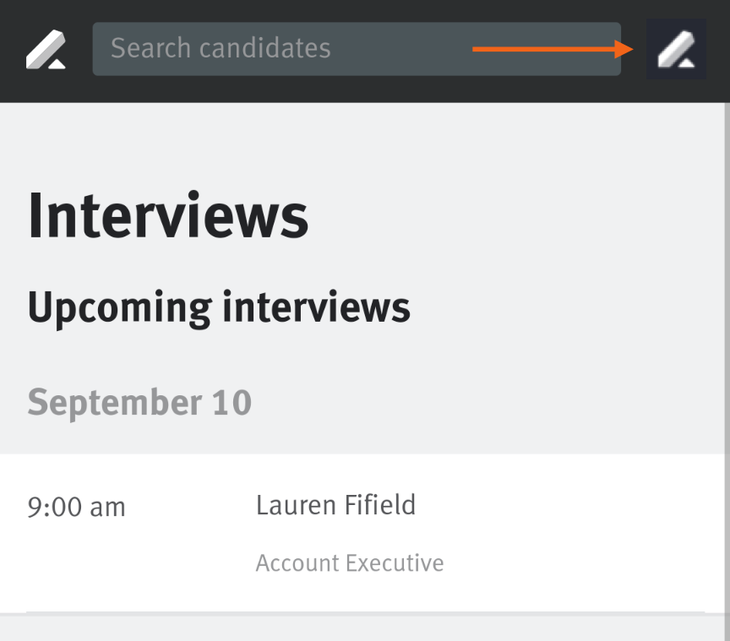Open the Lauren Fifield interview row
The width and height of the screenshot is (730, 641).
tap(362, 533)
